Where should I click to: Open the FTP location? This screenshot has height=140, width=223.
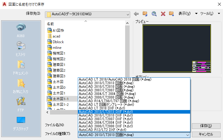[x=21, y=105]
